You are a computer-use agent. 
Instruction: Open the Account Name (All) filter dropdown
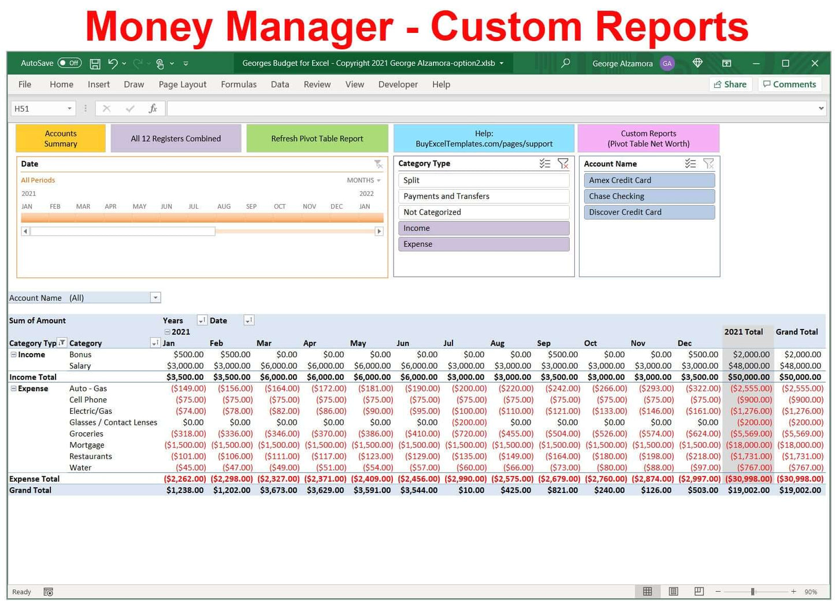click(x=155, y=298)
